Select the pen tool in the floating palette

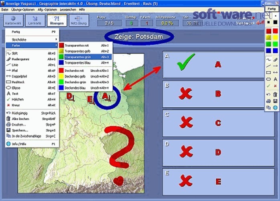coord(269,59)
